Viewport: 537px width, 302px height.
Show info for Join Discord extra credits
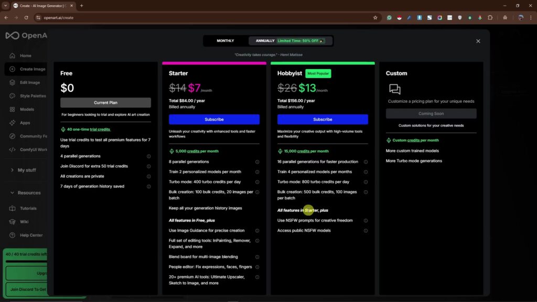[148, 166]
